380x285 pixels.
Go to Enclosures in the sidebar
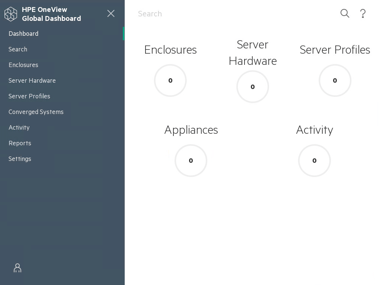point(23,65)
